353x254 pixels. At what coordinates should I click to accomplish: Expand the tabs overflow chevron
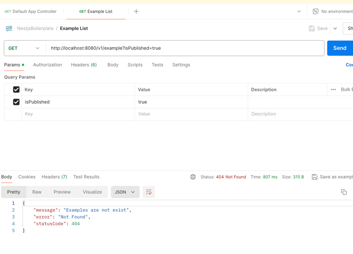[x=299, y=11]
